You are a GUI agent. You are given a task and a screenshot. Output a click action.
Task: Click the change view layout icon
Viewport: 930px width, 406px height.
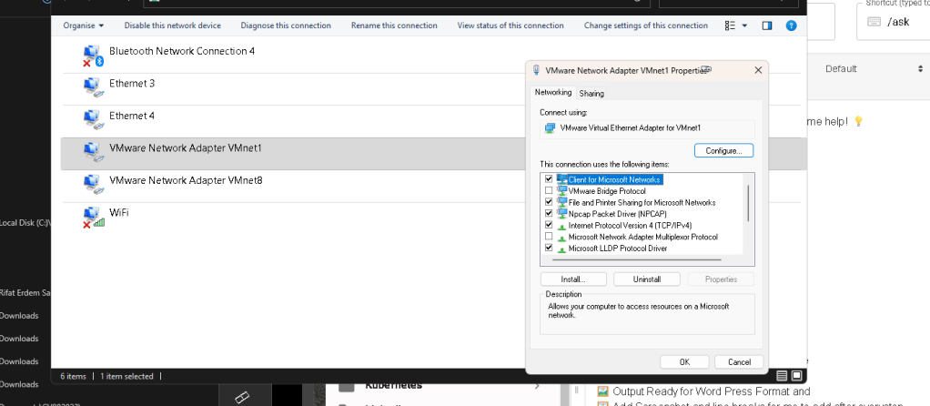tap(730, 25)
